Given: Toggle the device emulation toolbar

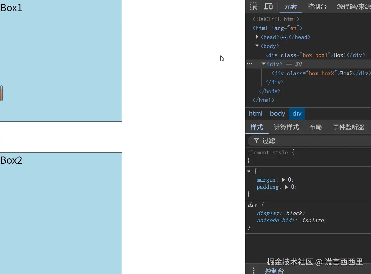Looking at the screenshot, I should (268, 6).
